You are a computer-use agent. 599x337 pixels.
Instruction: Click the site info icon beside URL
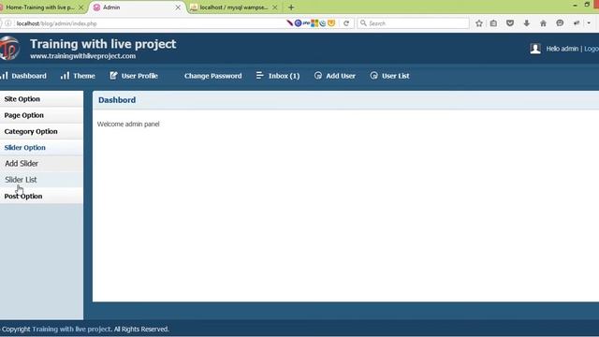tap(8, 23)
